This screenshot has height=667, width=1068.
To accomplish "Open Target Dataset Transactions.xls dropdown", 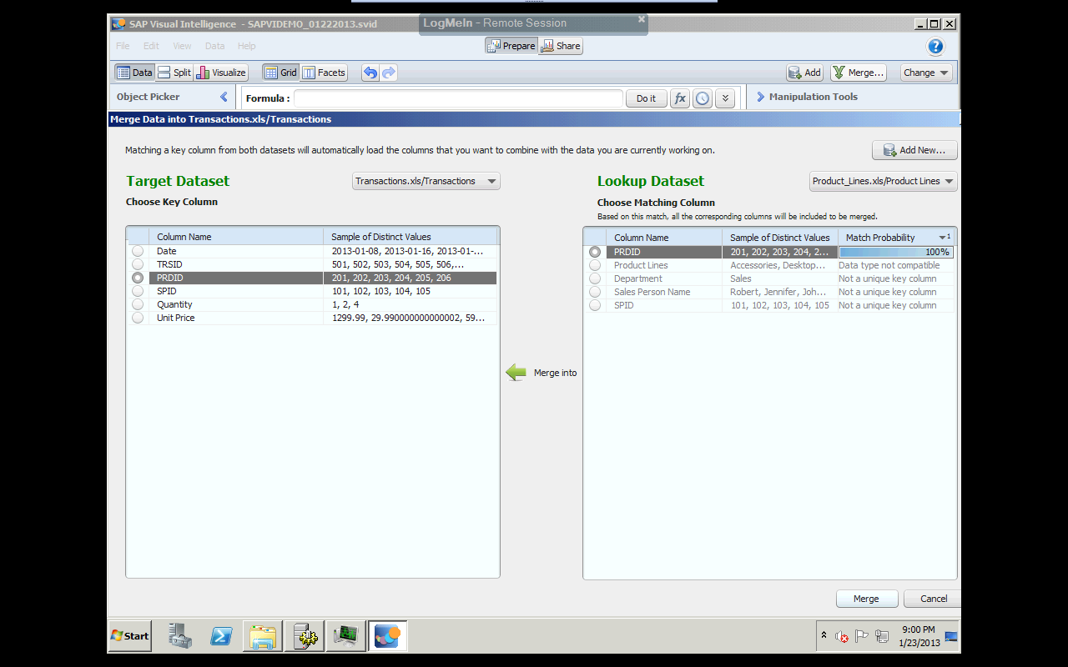I will coord(426,181).
